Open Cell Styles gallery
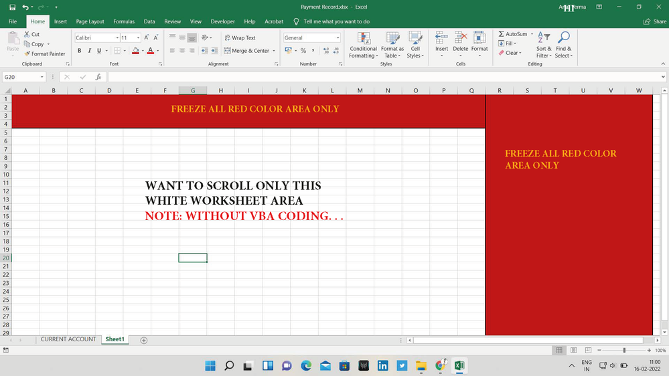669x376 pixels. [415, 45]
